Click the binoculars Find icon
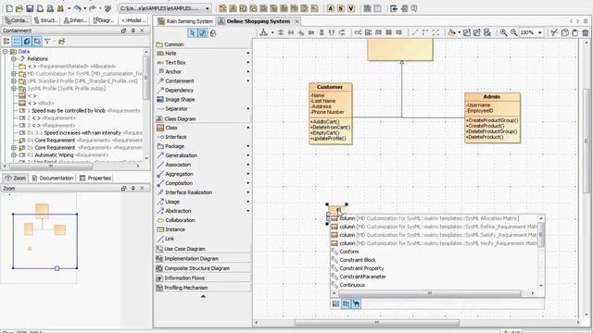593x333 pixels. pos(60,8)
